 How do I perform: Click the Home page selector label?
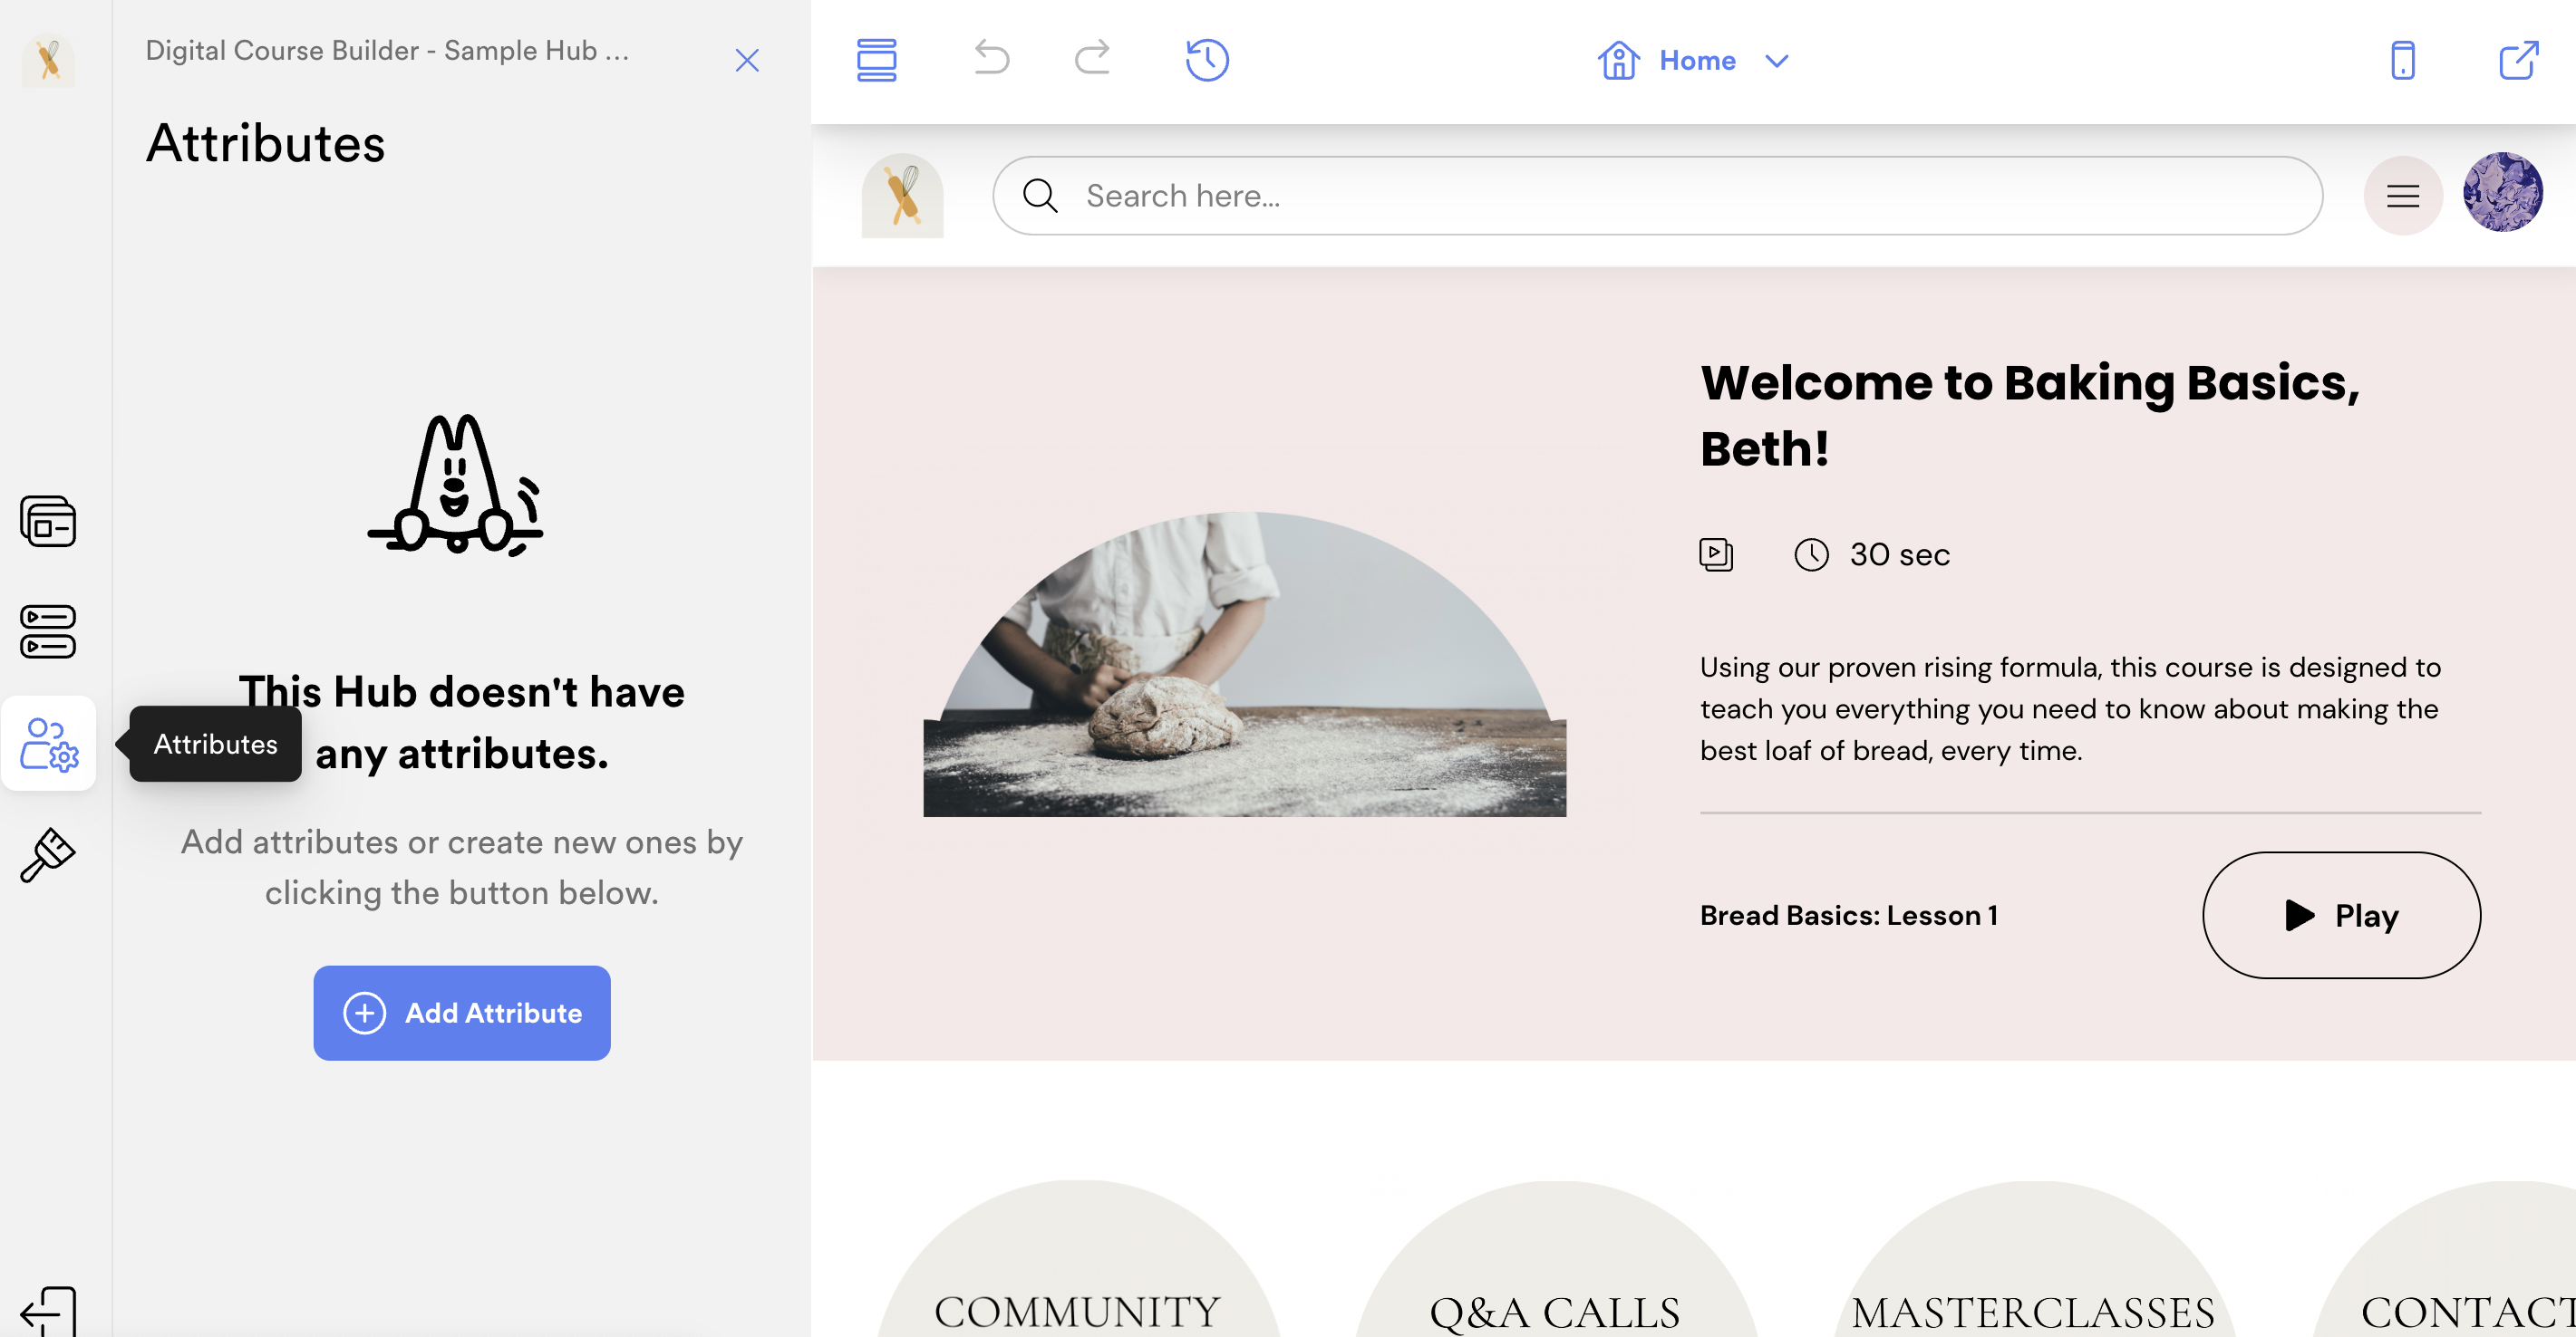coord(1697,61)
